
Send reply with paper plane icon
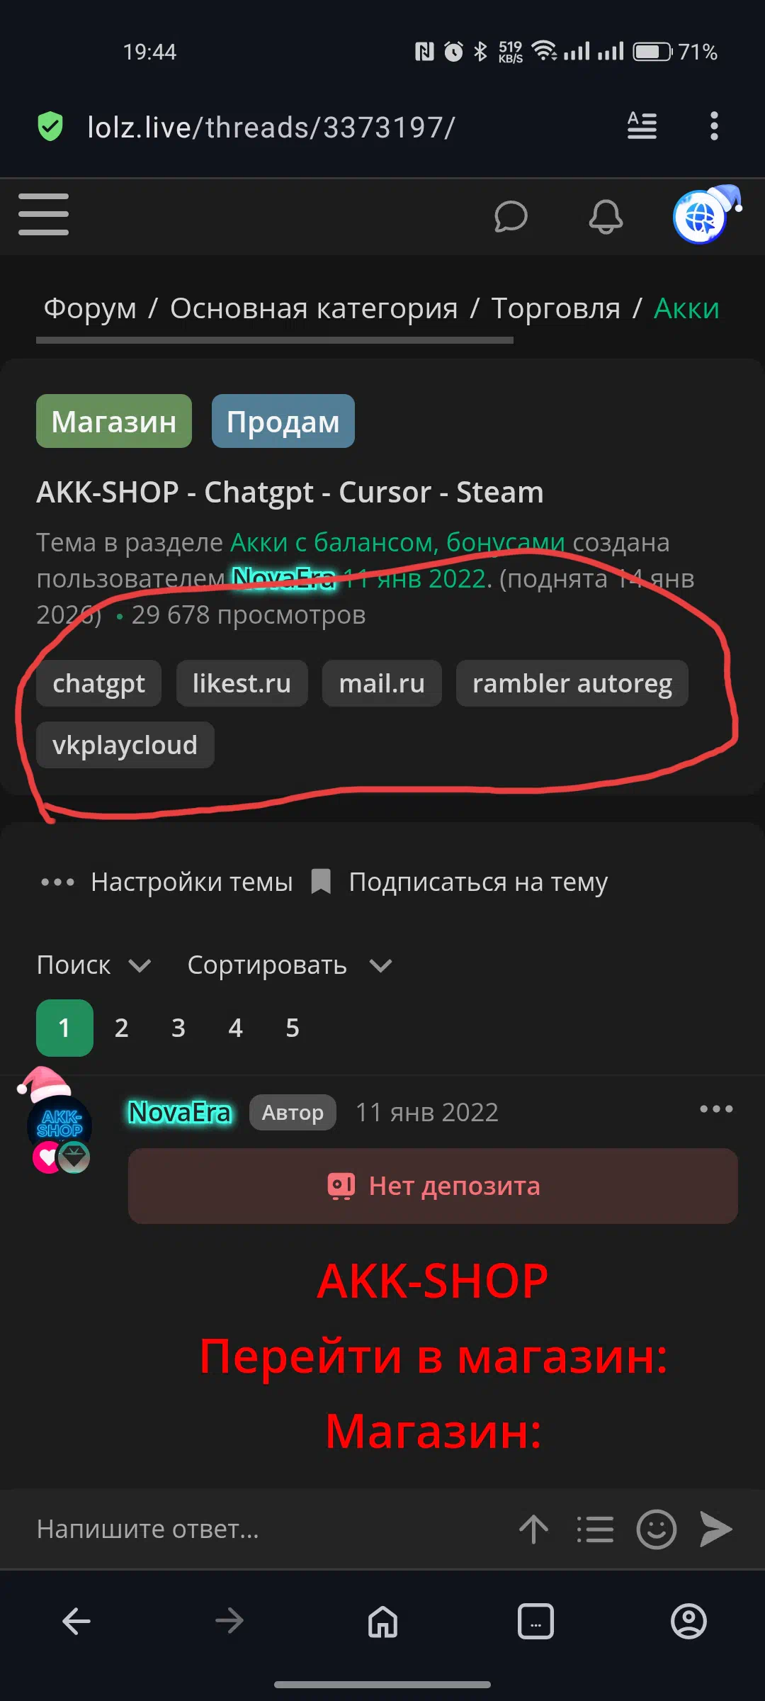pyautogui.click(x=715, y=1528)
